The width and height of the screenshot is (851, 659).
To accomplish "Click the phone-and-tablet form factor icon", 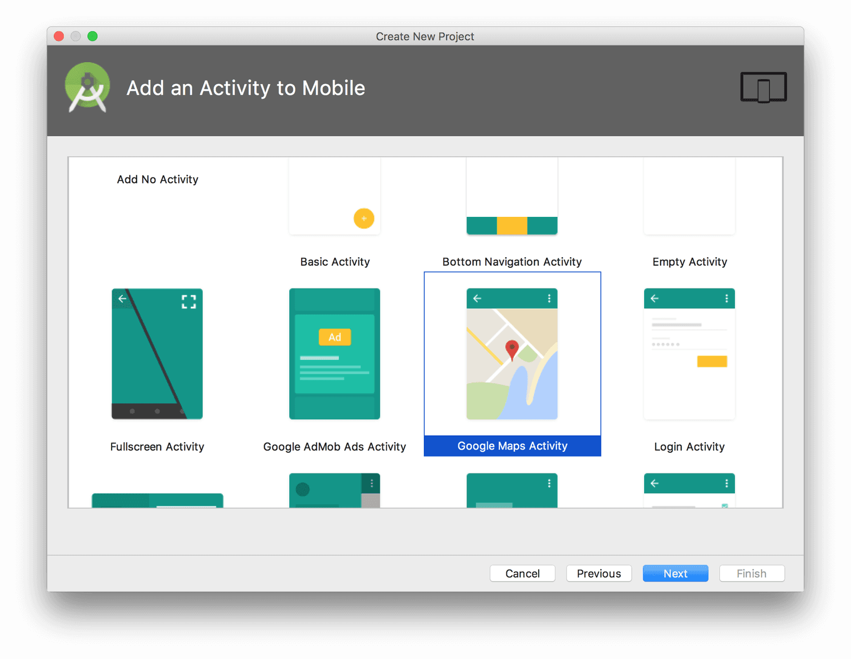I will tap(763, 87).
